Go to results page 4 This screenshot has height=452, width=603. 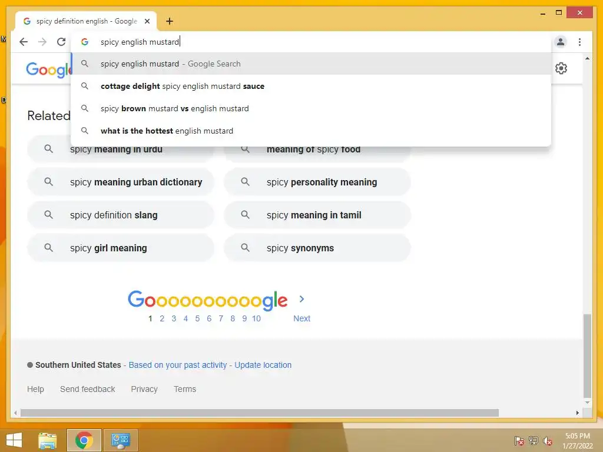click(185, 318)
